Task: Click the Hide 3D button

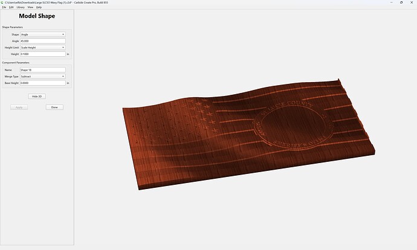Action: tap(37, 97)
